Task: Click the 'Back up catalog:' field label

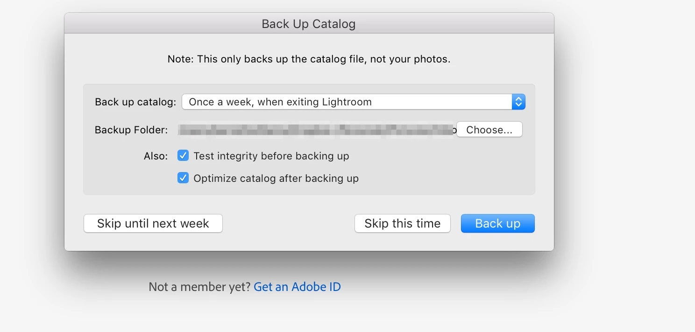Action: click(x=135, y=102)
